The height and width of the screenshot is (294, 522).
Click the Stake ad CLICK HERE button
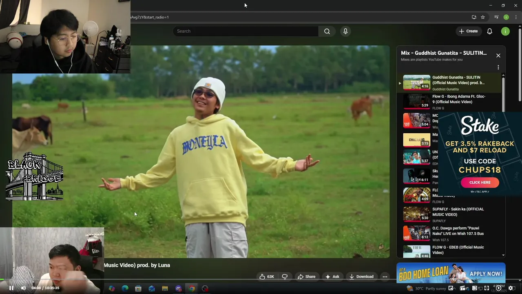coord(480,183)
